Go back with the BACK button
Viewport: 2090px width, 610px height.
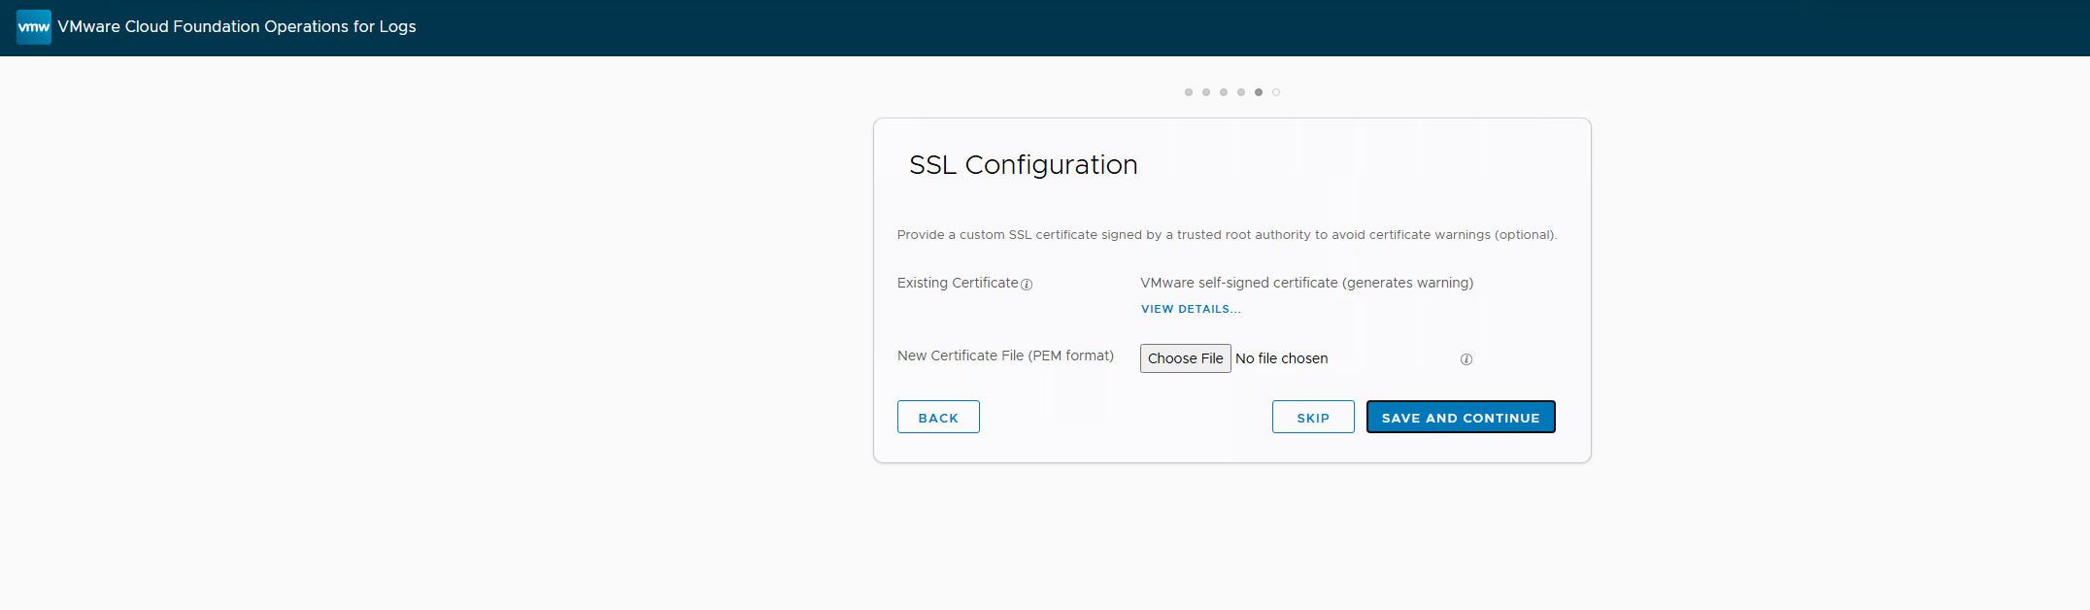[938, 417]
